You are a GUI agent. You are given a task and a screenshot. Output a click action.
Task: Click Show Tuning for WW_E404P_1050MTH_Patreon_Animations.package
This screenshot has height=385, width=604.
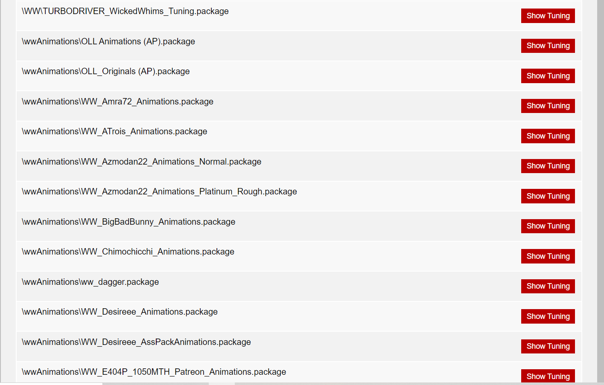coord(548,376)
